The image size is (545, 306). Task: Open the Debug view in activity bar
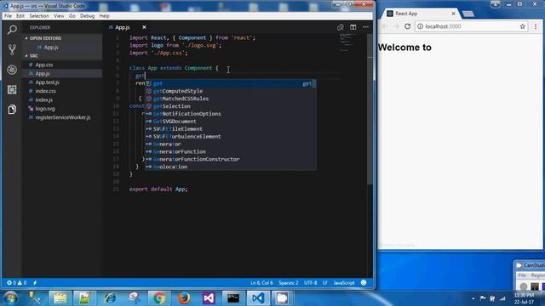(x=12, y=70)
